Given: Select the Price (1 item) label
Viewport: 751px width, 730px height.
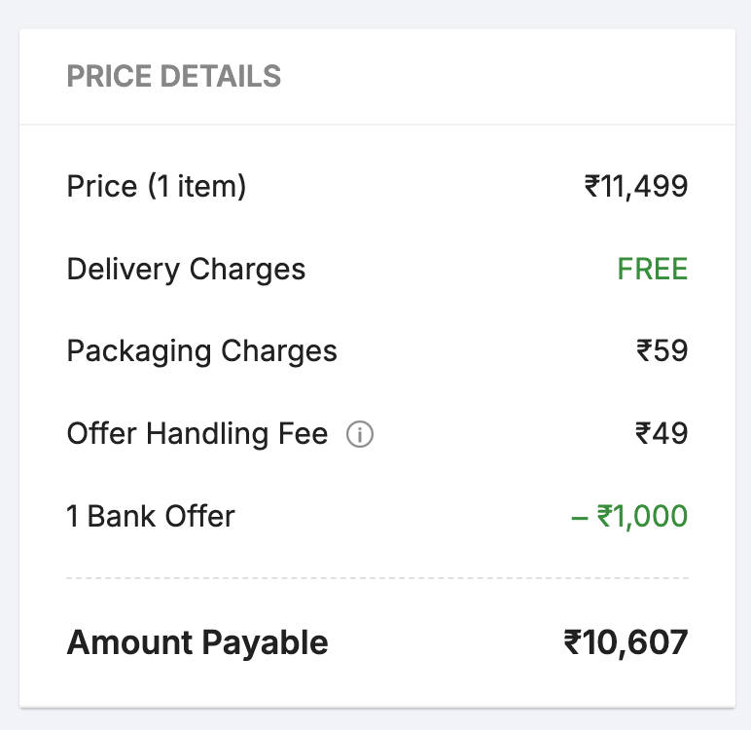Looking at the screenshot, I should tap(156, 186).
